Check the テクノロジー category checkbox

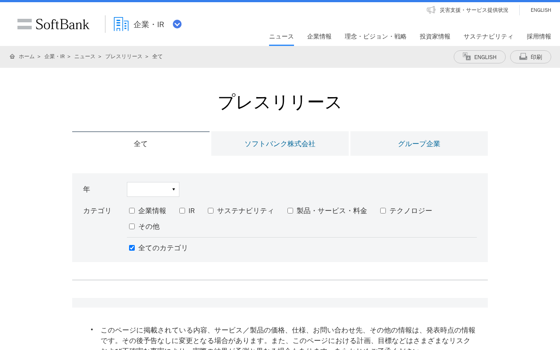[383, 211]
